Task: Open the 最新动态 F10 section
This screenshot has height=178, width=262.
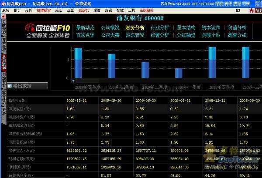Action: [x=86, y=28]
